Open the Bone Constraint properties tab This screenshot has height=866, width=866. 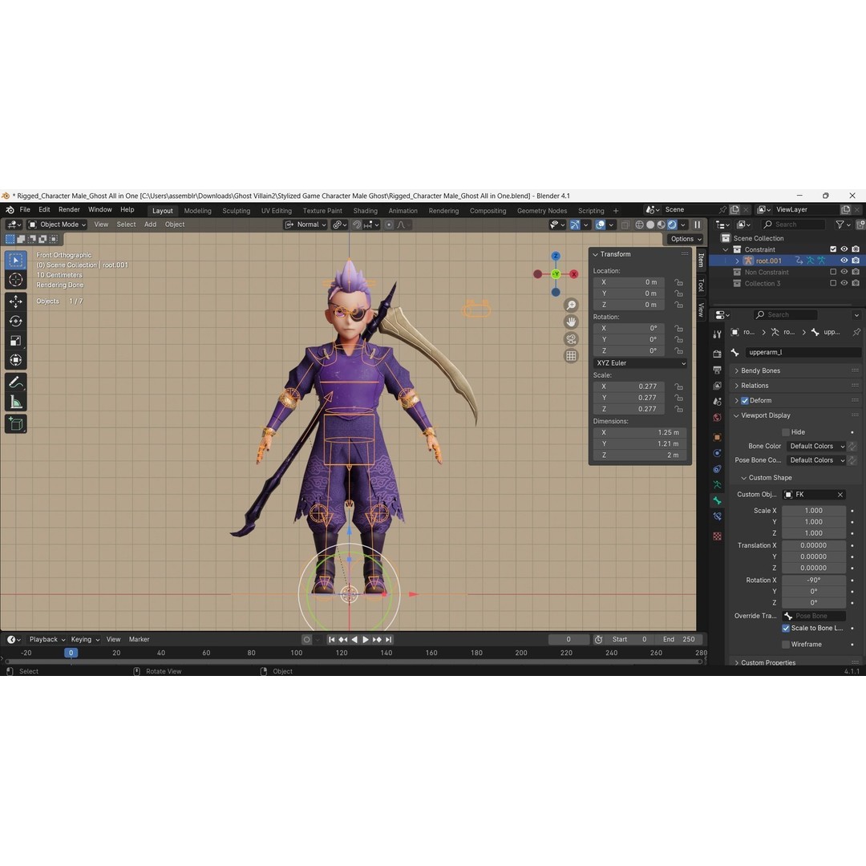pyautogui.click(x=717, y=516)
